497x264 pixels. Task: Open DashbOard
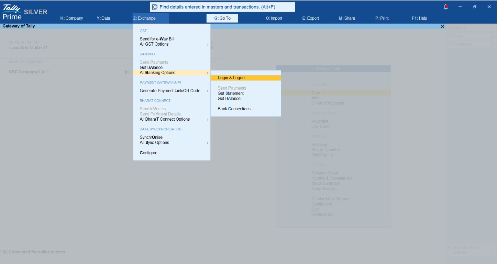(x=322, y=204)
